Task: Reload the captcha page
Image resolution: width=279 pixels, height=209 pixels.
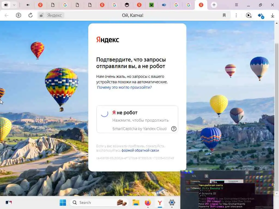Action: pyautogui.click(x=31, y=16)
